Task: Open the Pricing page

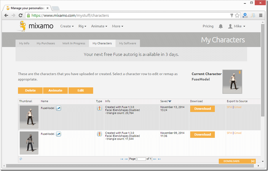Action: [208, 26]
